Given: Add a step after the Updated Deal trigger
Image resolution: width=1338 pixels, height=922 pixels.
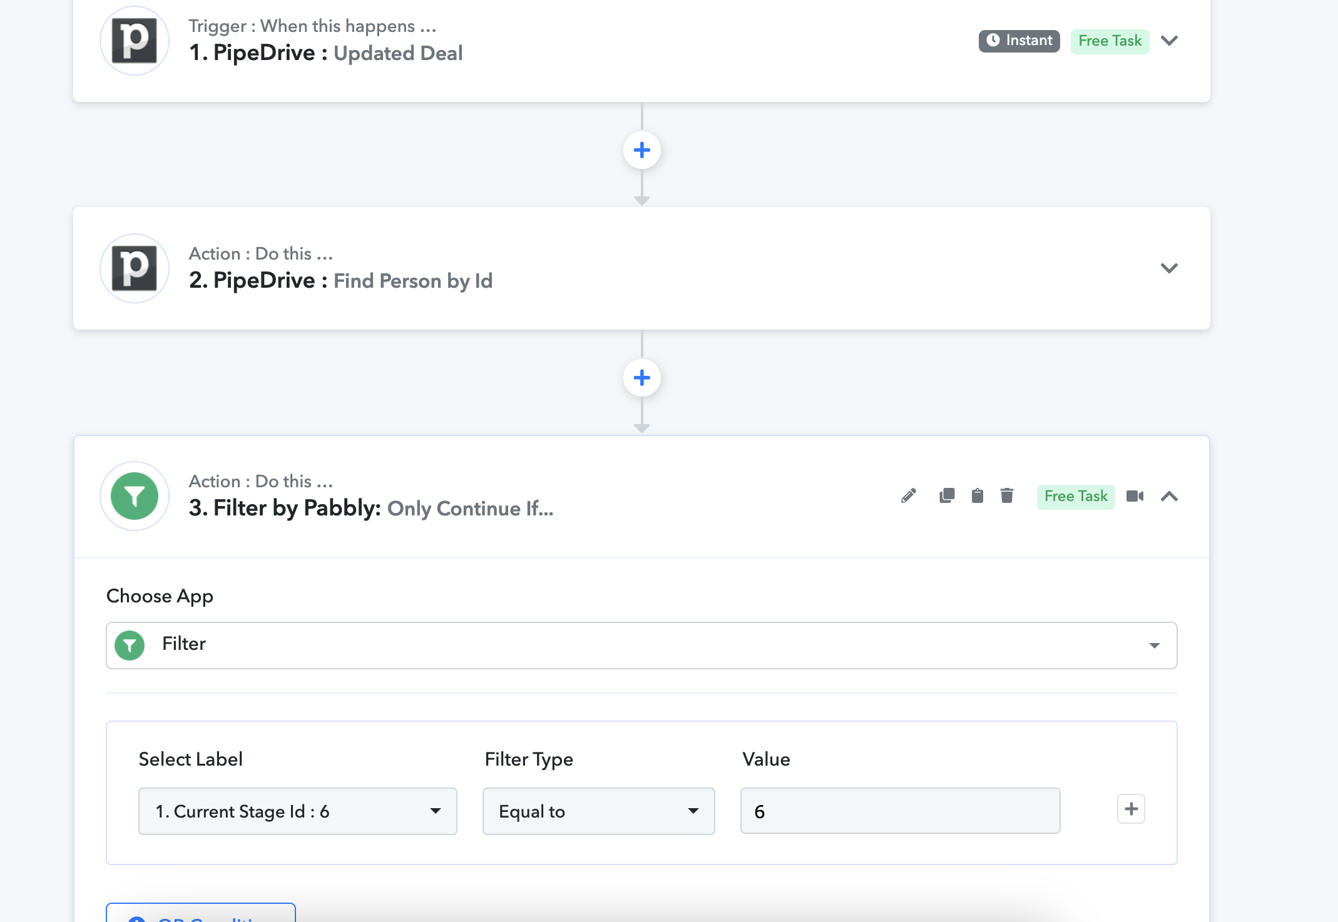Looking at the screenshot, I should pos(641,150).
